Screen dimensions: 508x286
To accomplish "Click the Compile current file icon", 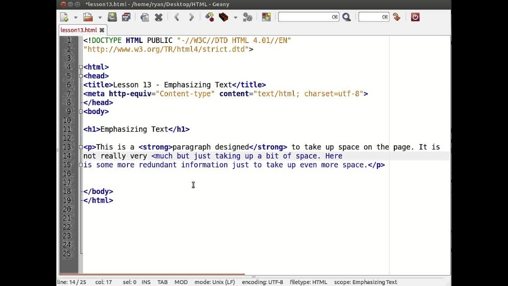I will pyautogui.click(x=210, y=17).
